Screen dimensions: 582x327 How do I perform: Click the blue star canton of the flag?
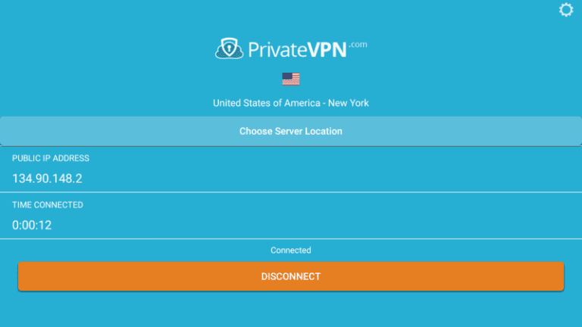coord(286,76)
